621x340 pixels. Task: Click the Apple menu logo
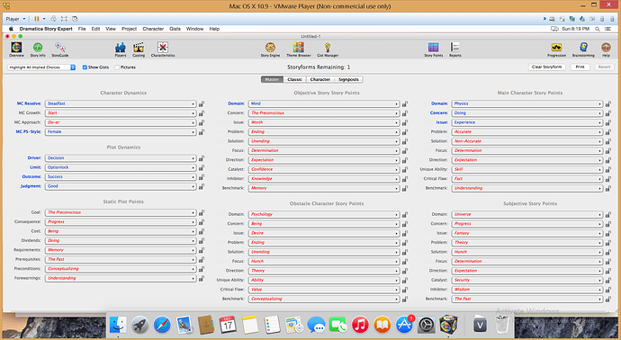click(x=11, y=29)
